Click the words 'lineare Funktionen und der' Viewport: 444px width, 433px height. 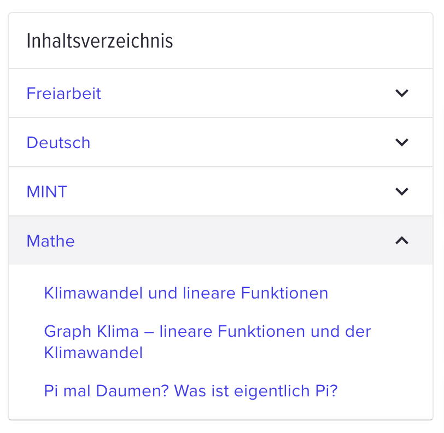point(265,331)
